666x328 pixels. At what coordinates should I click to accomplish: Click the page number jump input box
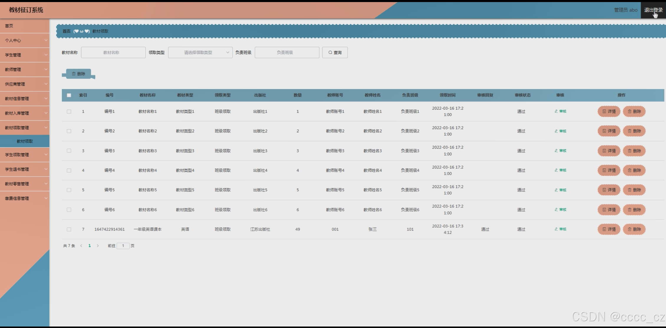click(123, 245)
